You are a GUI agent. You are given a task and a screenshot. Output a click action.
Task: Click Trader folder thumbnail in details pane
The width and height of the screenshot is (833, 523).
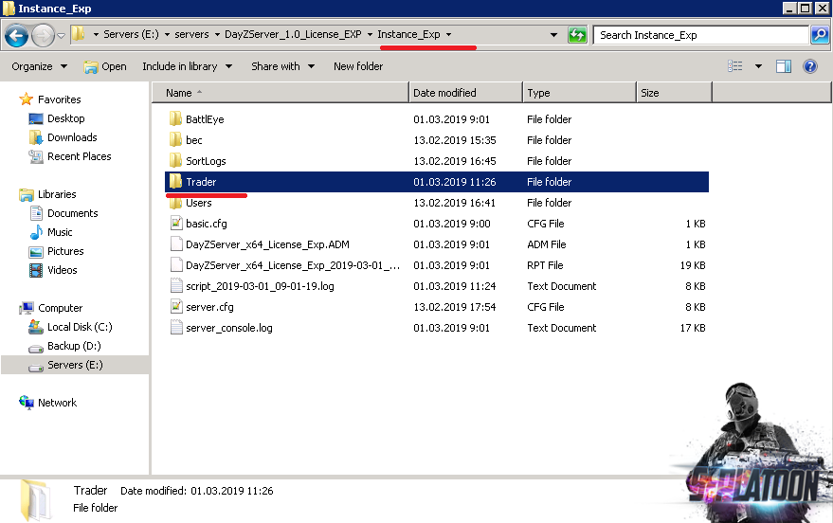coord(37,499)
